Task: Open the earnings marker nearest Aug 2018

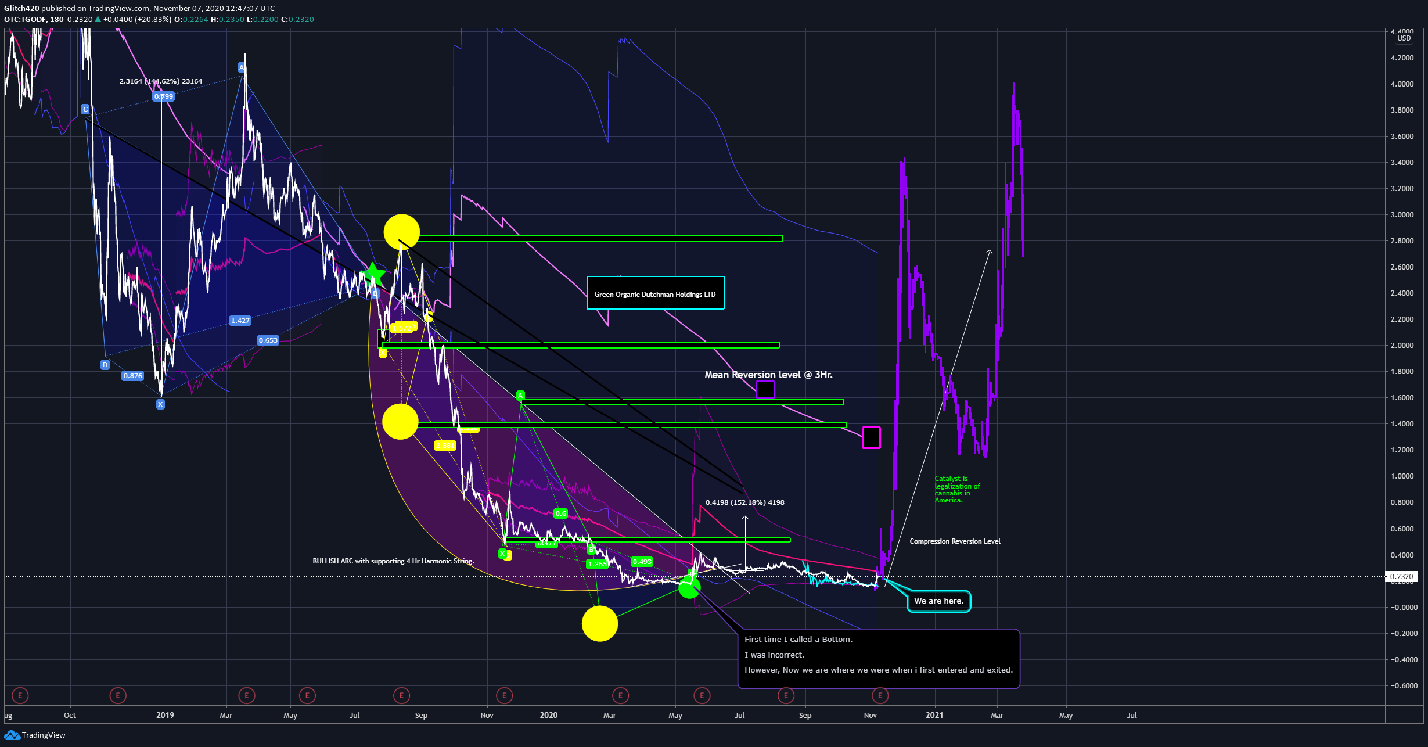Action: pos(20,695)
